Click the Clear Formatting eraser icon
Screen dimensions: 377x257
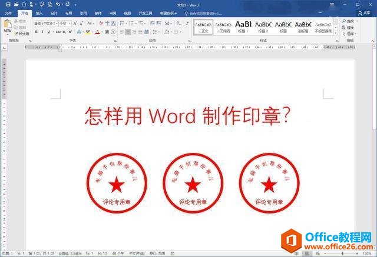(101, 24)
